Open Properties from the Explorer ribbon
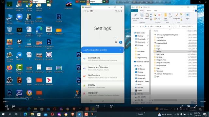Image resolution: width=209 pixels, height=117 pixels. (x=176, y=17)
